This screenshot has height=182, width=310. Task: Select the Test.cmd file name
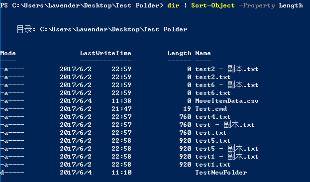coord(211,109)
